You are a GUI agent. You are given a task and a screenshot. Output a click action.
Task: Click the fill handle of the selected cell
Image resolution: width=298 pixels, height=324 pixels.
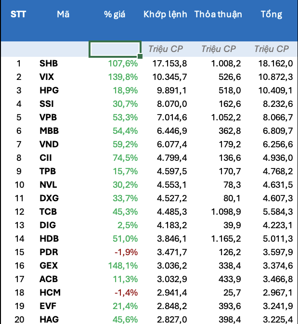(140, 57)
